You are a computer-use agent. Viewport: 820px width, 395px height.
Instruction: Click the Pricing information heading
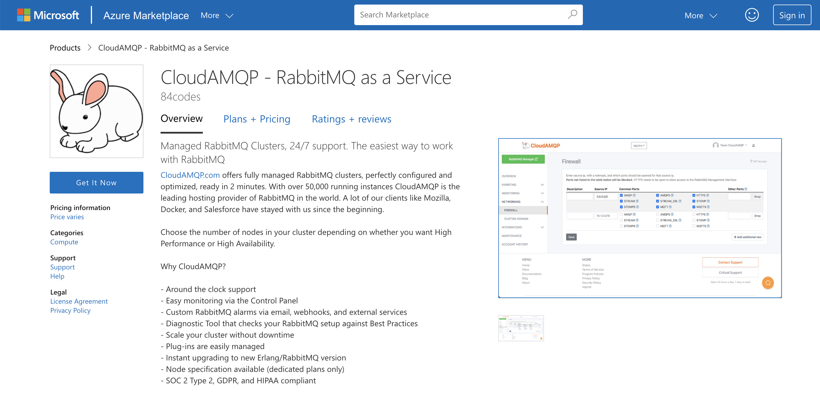click(x=80, y=208)
